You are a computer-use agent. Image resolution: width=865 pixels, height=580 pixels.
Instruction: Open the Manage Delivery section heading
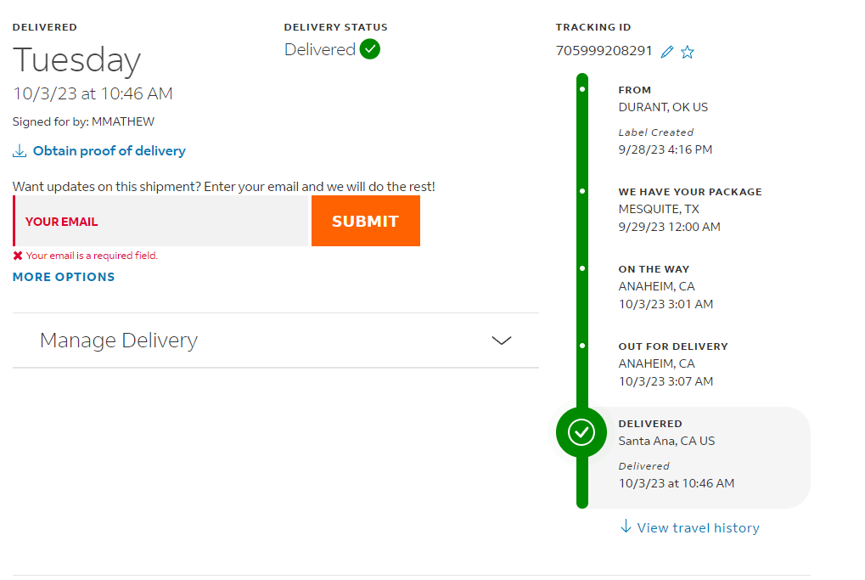119,341
